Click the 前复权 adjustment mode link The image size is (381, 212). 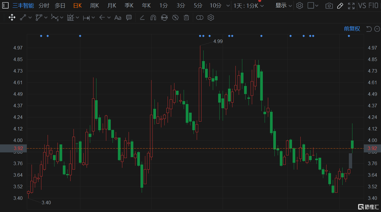[352, 29]
